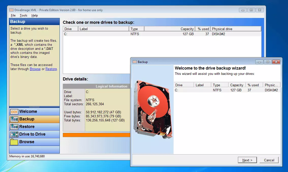Sort main list by Physical drive column
Screen dimensions: 288x172
[236, 29]
